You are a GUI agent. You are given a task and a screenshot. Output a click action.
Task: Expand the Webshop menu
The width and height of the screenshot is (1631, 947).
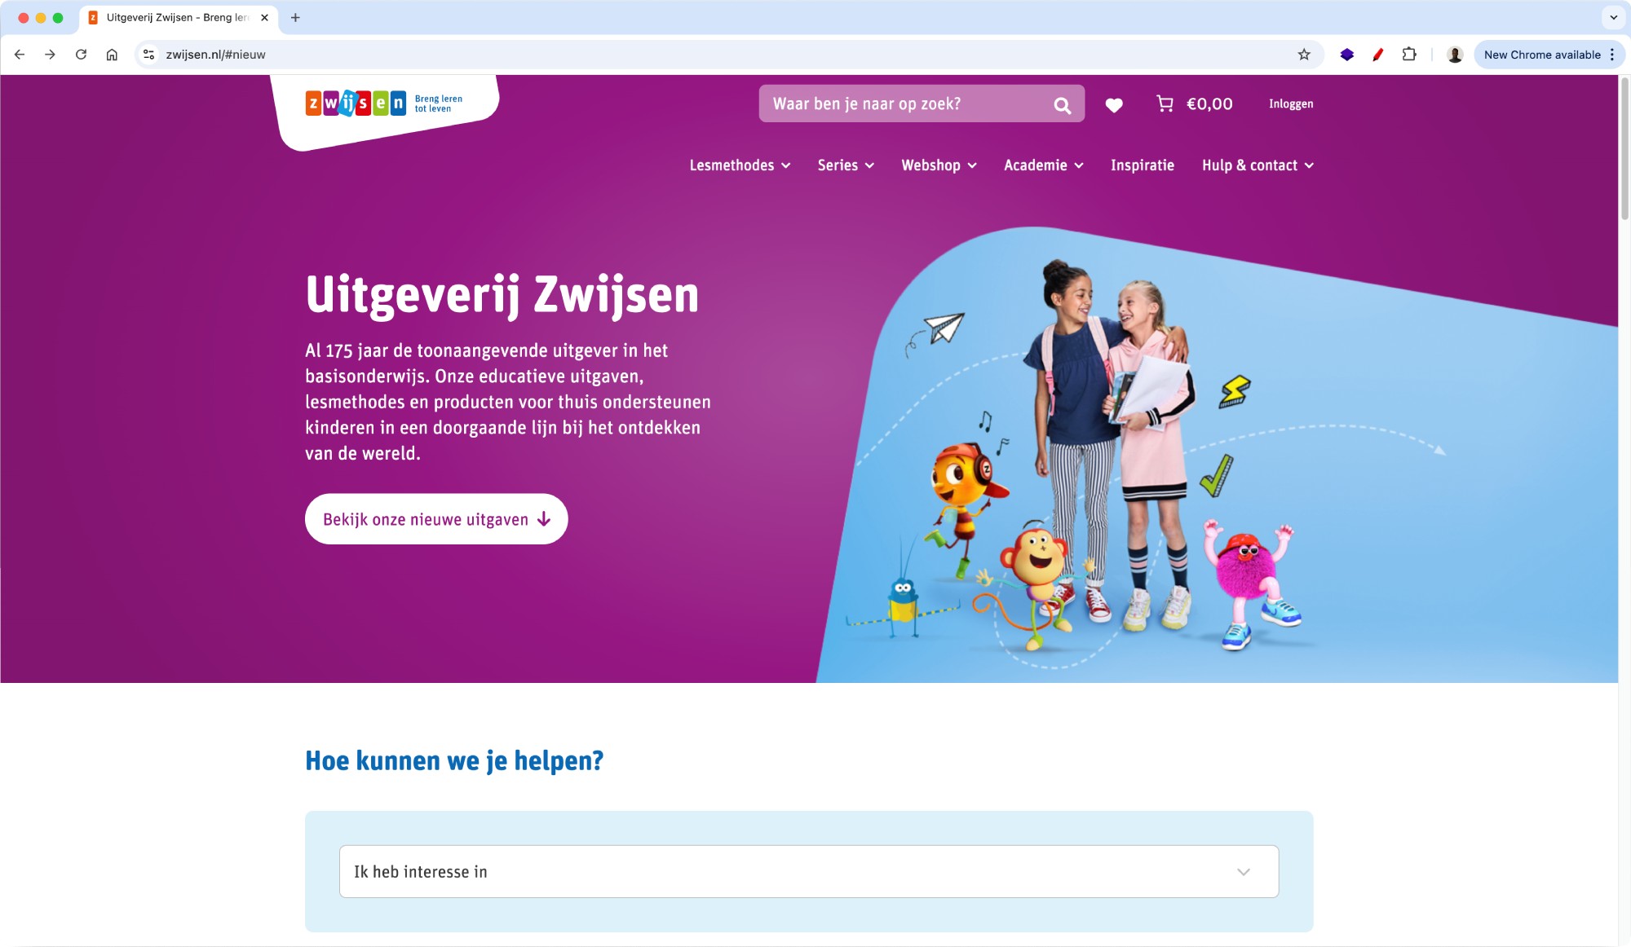pos(939,165)
